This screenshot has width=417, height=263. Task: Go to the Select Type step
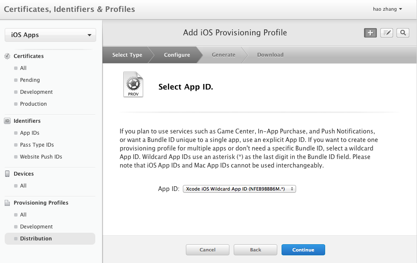(x=127, y=55)
